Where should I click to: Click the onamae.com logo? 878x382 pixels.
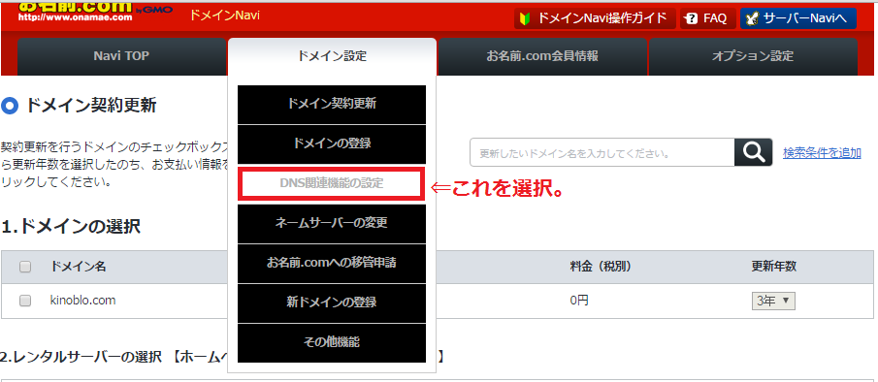point(95,12)
